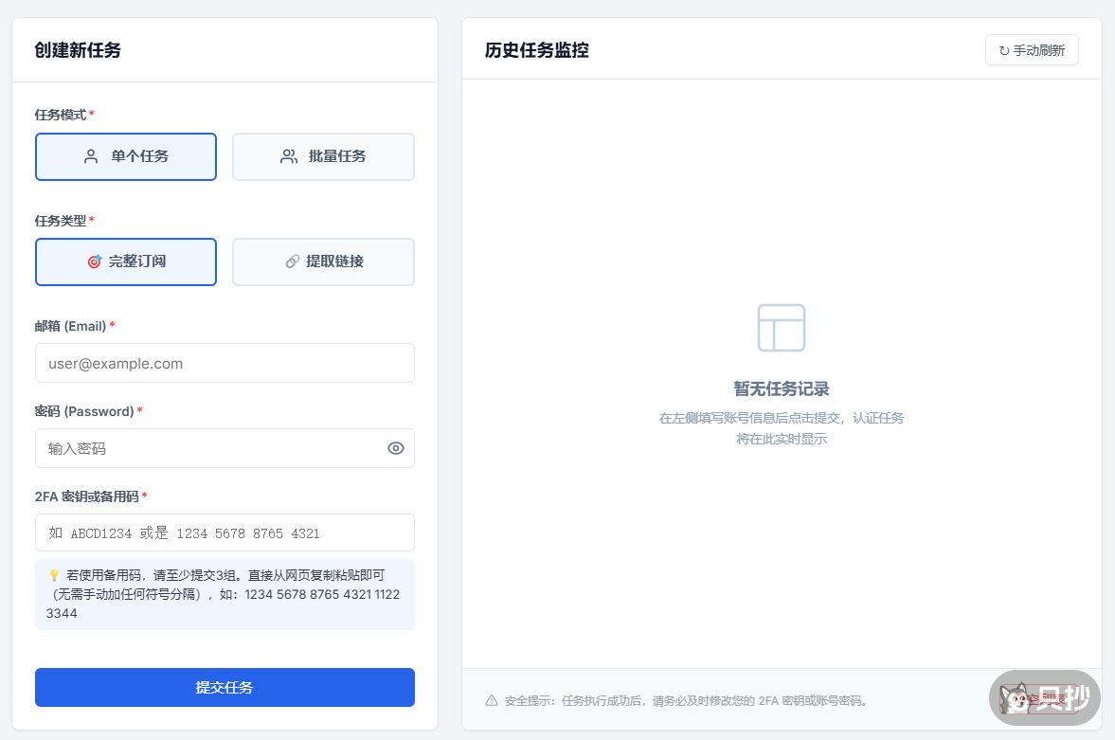The height and width of the screenshot is (740, 1115).
Task: Select the 批量任务 mode option
Action: pos(324,156)
